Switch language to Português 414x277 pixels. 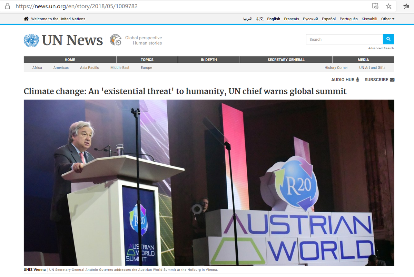click(348, 19)
